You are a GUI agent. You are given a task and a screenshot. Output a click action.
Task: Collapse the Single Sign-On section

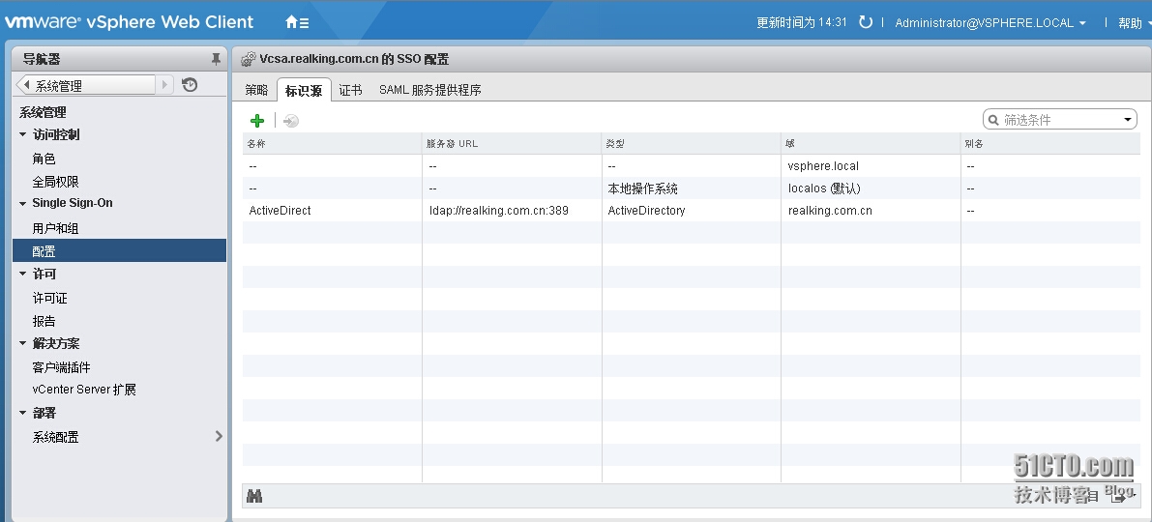pyautogui.click(x=23, y=203)
